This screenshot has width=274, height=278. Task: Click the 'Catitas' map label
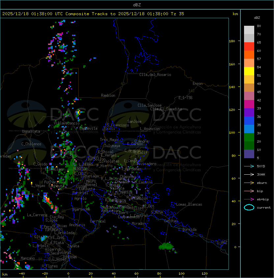point(171,221)
